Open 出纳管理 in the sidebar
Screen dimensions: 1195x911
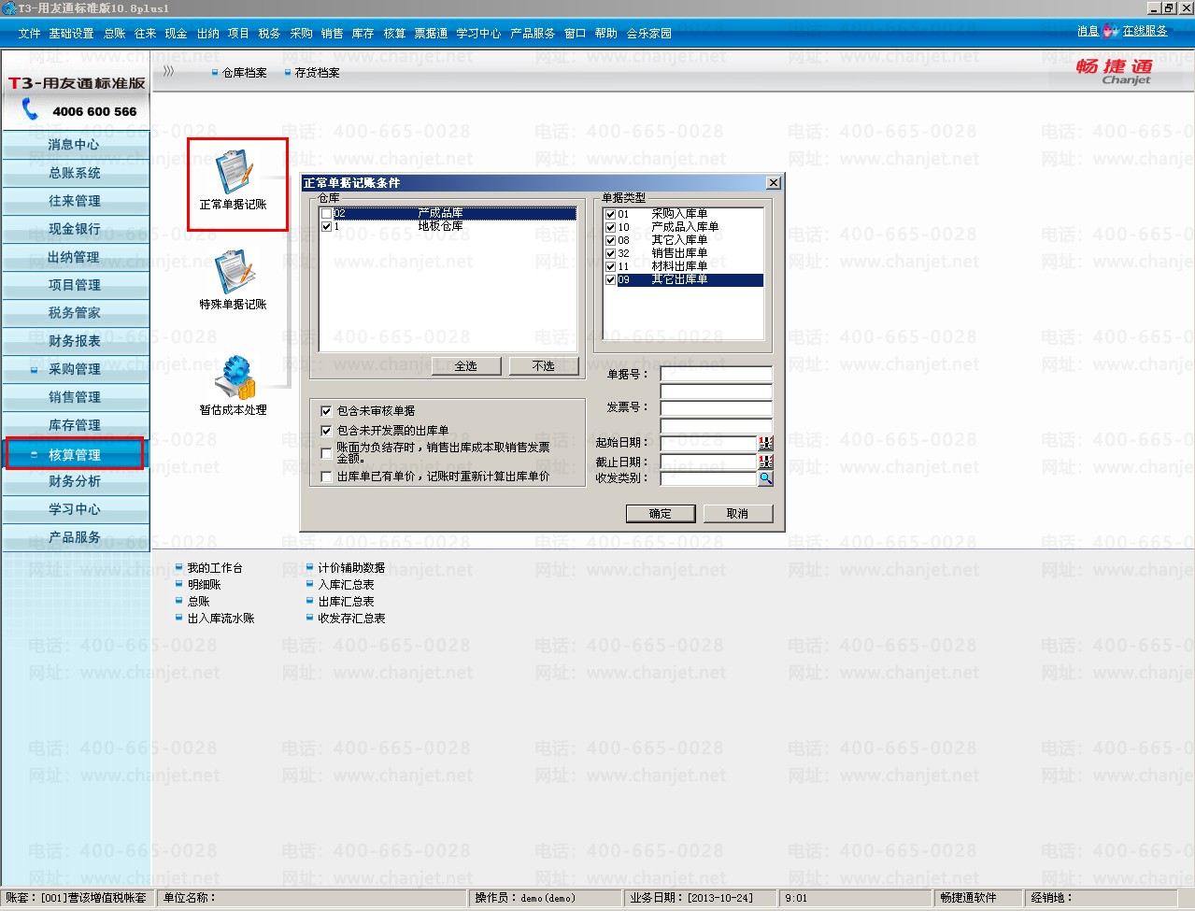point(75,257)
